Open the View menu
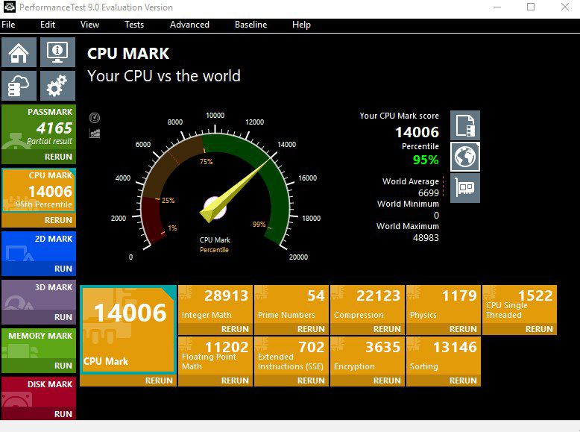Screen dimensions: 580x432 tap(90, 25)
